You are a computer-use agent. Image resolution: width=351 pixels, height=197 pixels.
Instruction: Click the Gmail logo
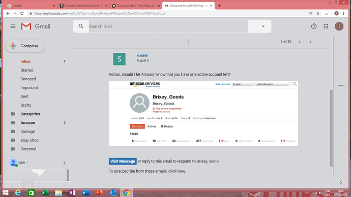tap(36, 26)
